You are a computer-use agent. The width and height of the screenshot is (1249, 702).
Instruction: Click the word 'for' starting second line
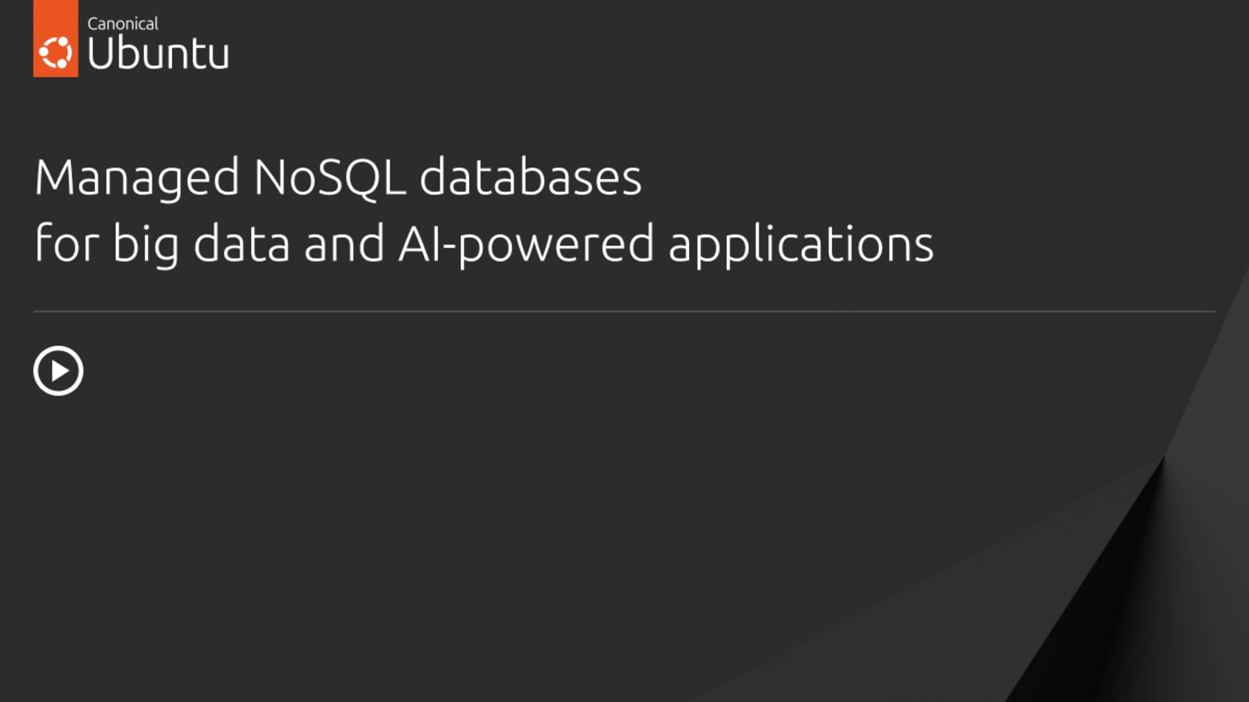pos(67,245)
